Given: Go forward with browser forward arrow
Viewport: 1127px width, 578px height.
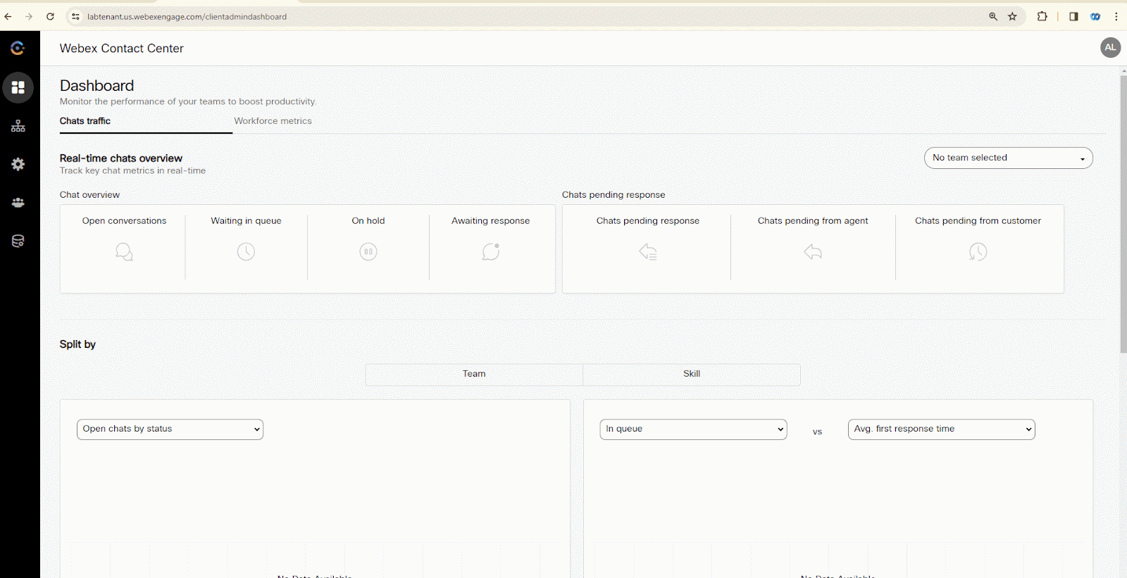Looking at the screenshot, I should coord(29,16).
